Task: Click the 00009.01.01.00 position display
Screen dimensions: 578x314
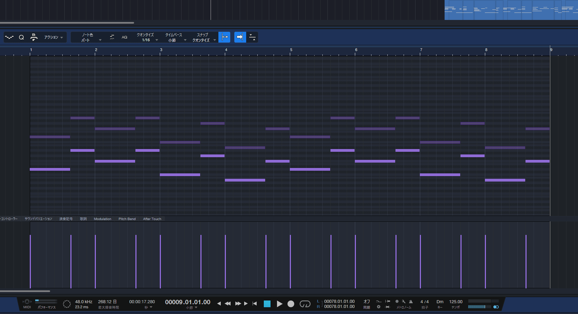Action: click(188, 302)
